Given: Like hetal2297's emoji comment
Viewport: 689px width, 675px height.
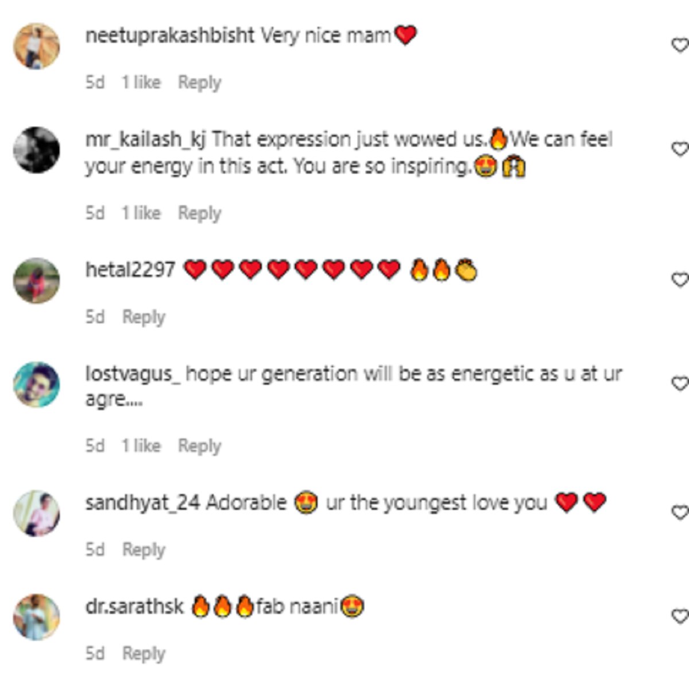Looking at the screenshot, I should (x=680, y=280).
